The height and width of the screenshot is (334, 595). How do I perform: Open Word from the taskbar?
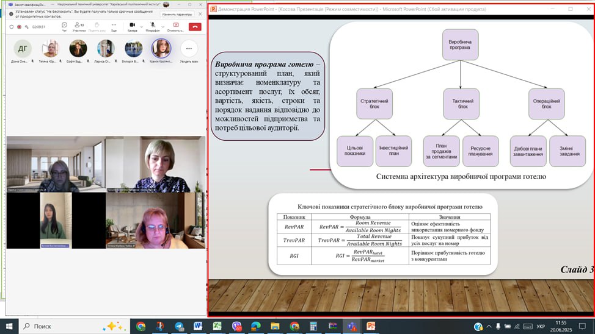(x=198, y=326)
